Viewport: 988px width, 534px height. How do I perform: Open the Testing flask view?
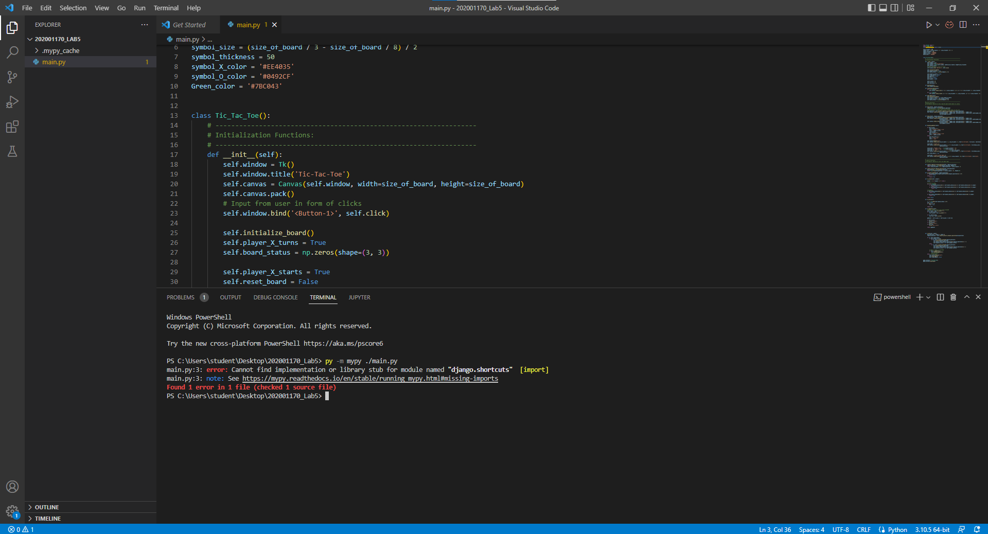[x=12, y=151]
